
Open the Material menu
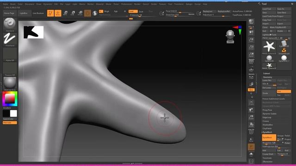tap(100, 4)
